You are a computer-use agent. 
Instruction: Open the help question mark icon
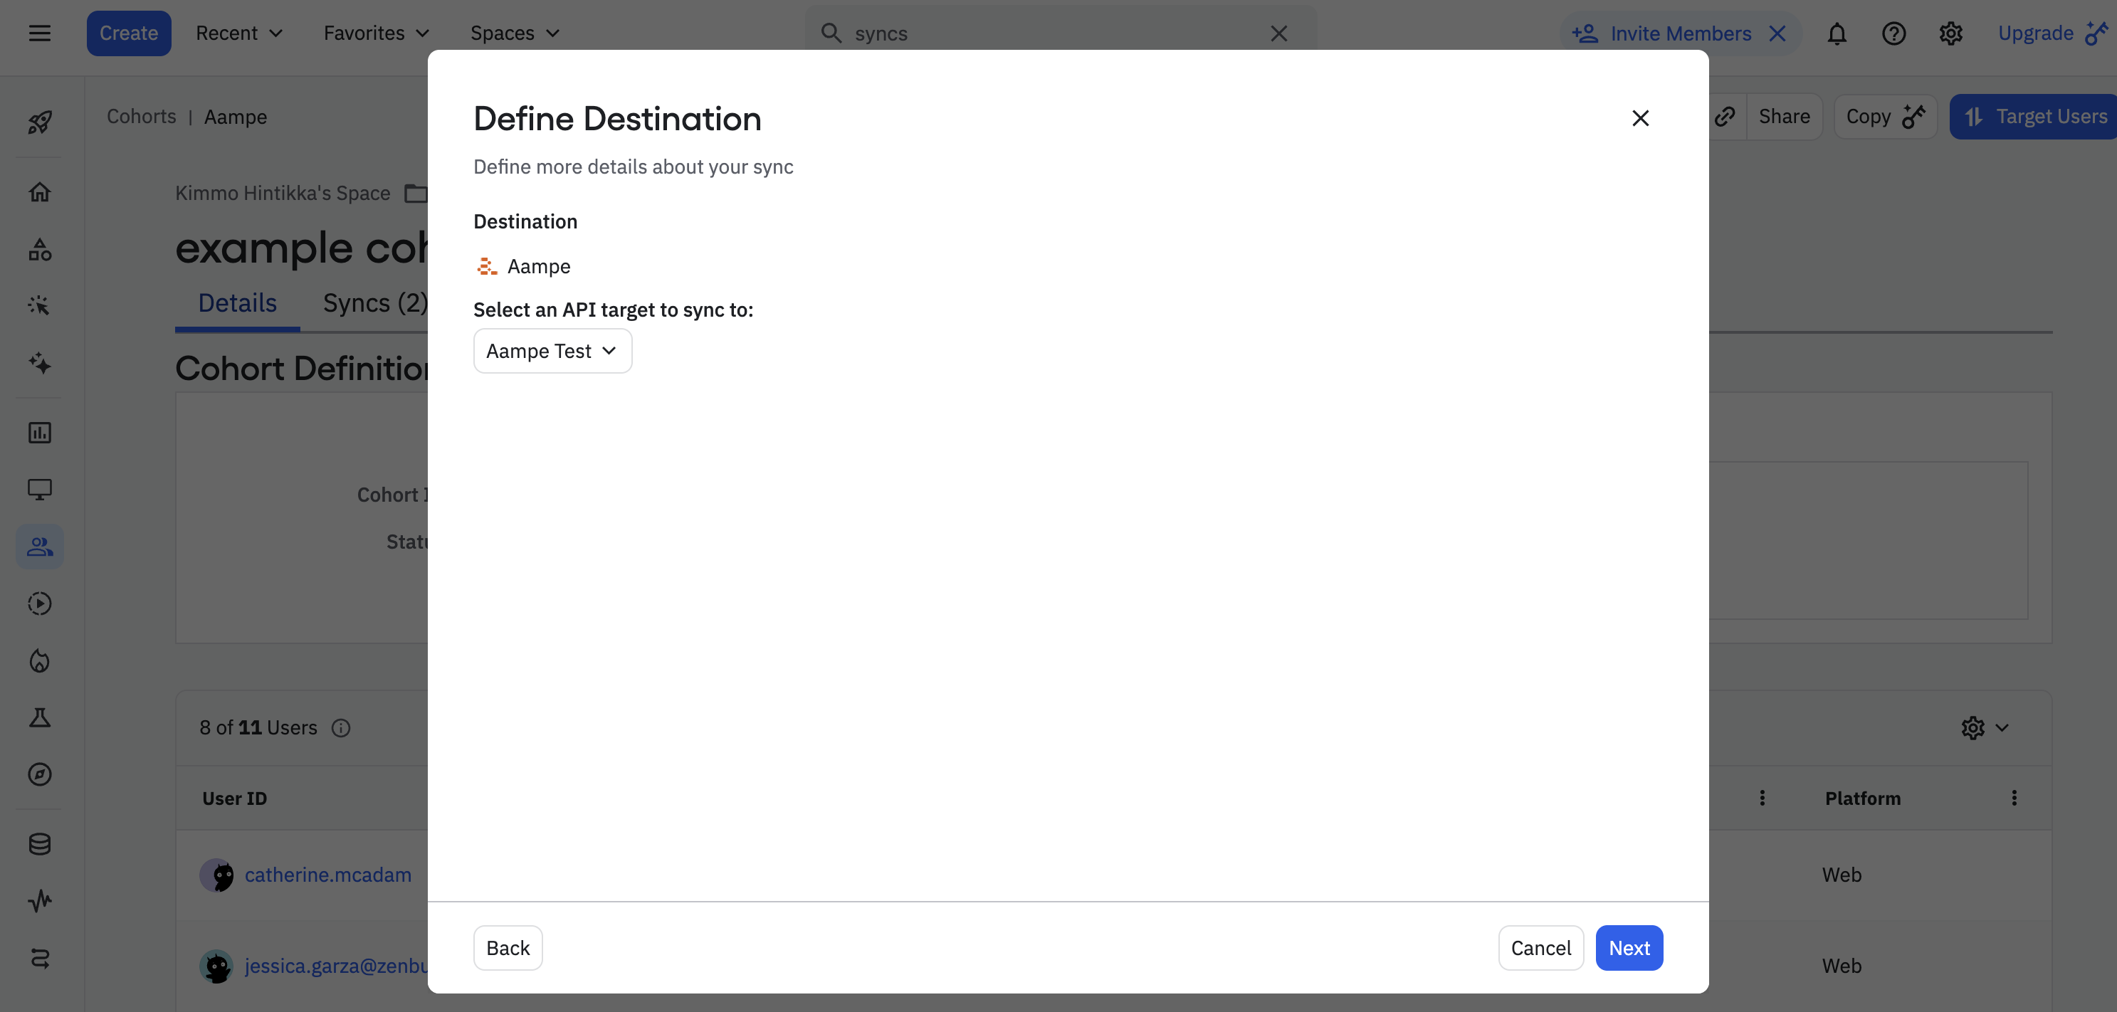[x=1893, y=33]
